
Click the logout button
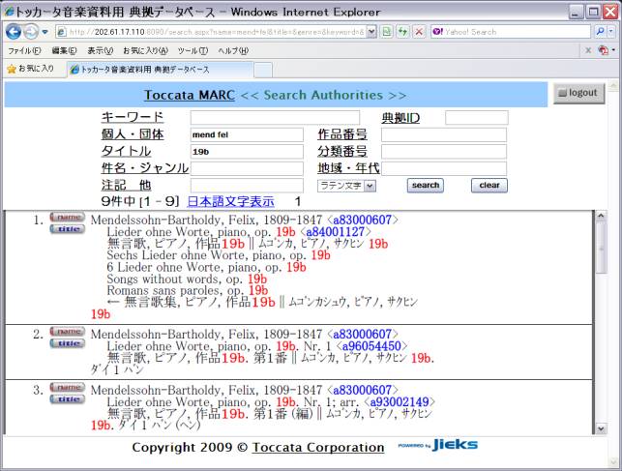[578, 93]
